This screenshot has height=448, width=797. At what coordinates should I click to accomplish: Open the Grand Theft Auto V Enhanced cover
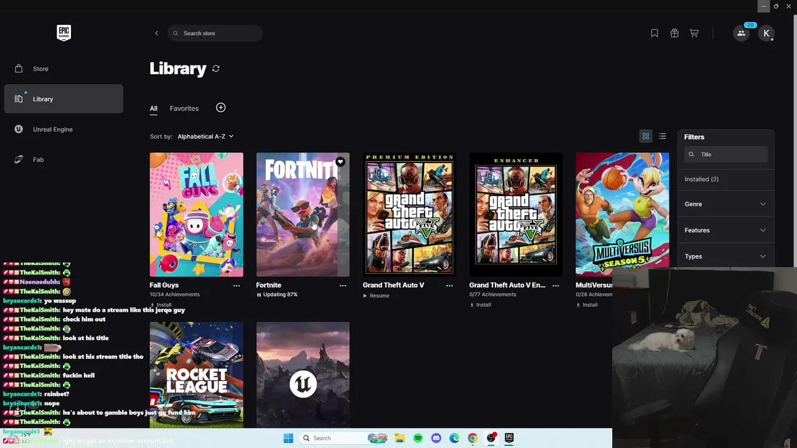click(x=516, y=215)
